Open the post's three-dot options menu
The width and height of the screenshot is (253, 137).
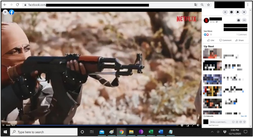(x=244, y=20)
